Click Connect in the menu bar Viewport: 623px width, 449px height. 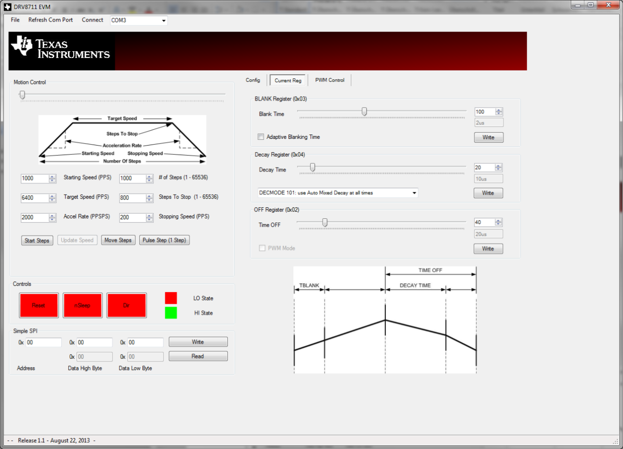(92, 20)
